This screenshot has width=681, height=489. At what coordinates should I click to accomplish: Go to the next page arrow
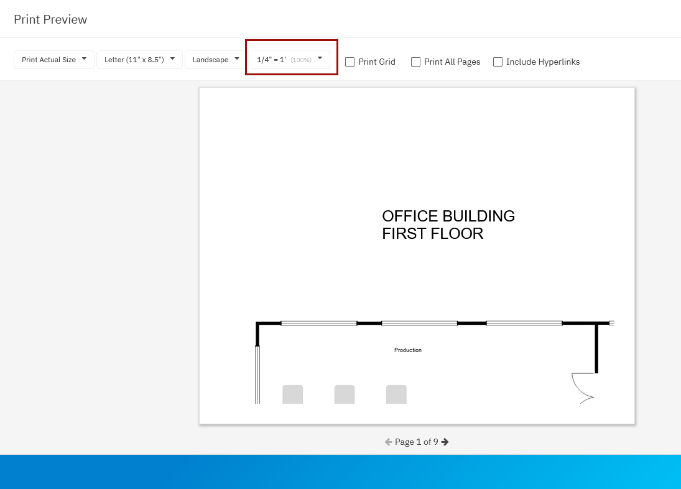(445, 442)
